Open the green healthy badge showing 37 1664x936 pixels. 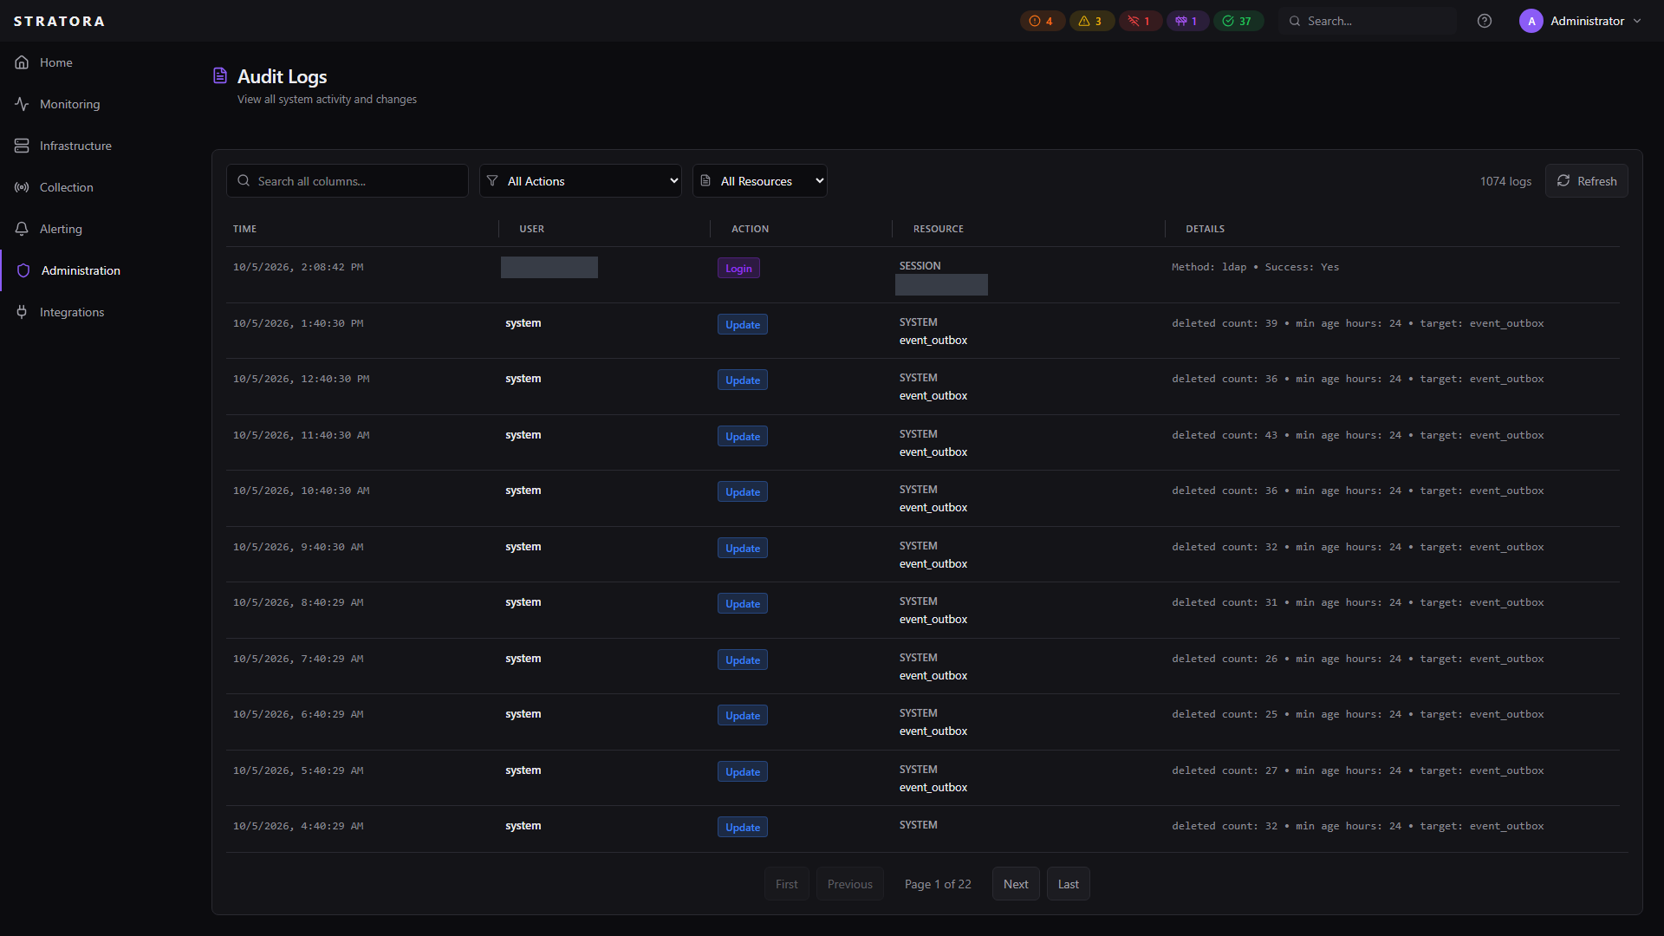point(1238,21)
